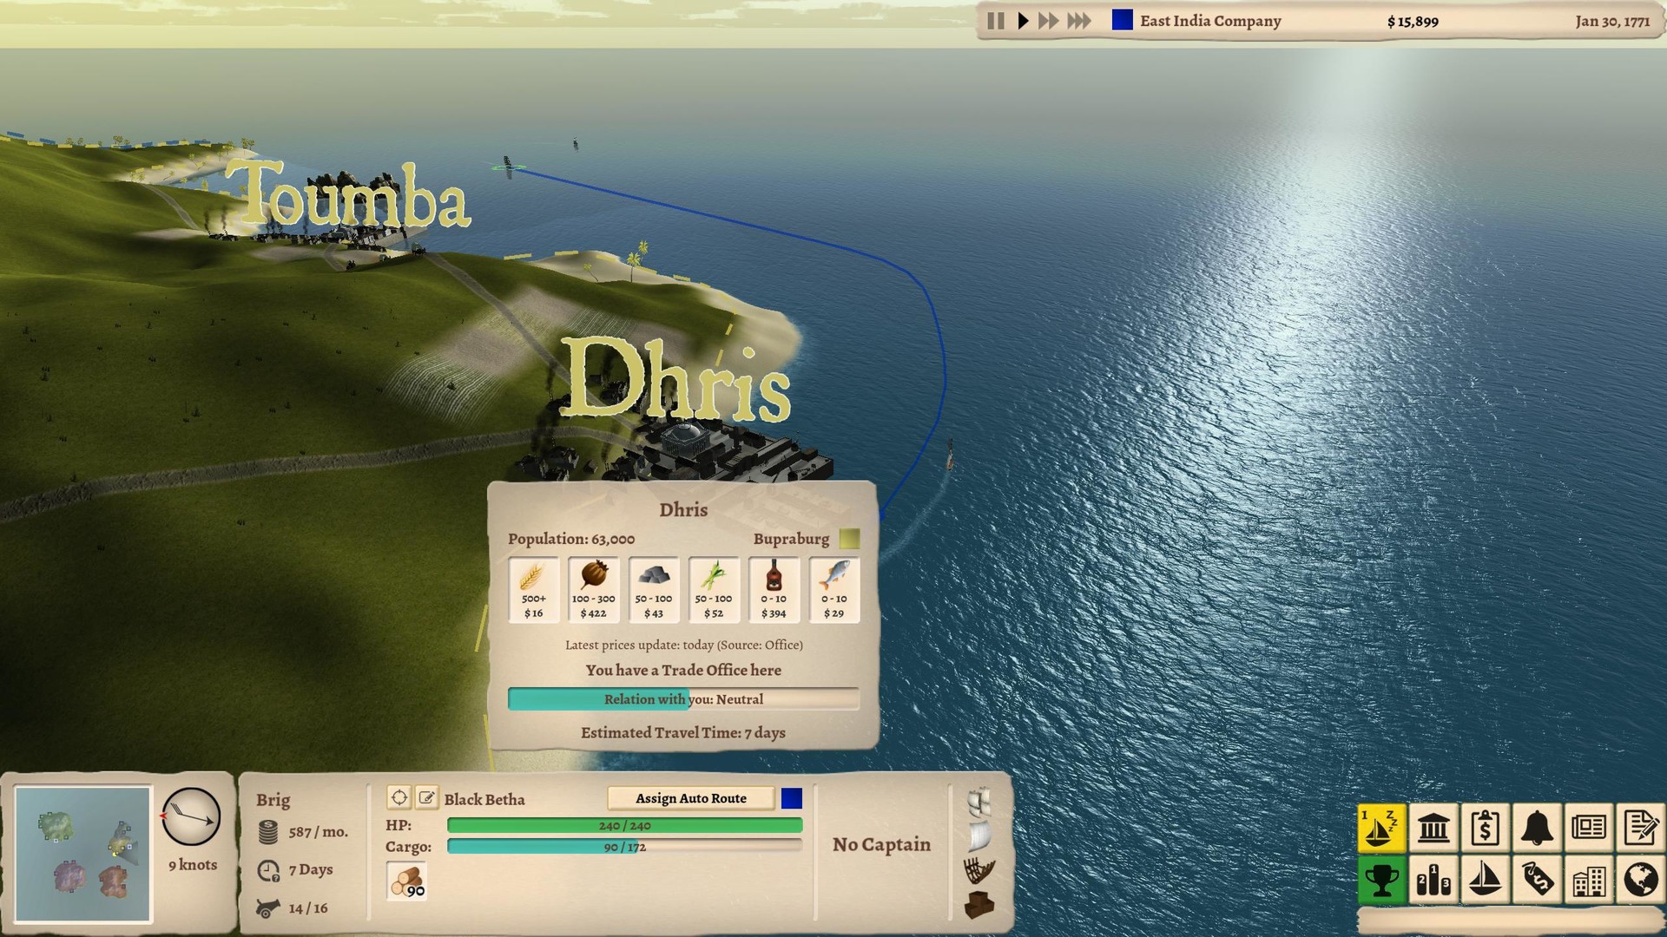Pause the game
The width and height of the screenshot is (1667, 937).
tap(996, 21)
